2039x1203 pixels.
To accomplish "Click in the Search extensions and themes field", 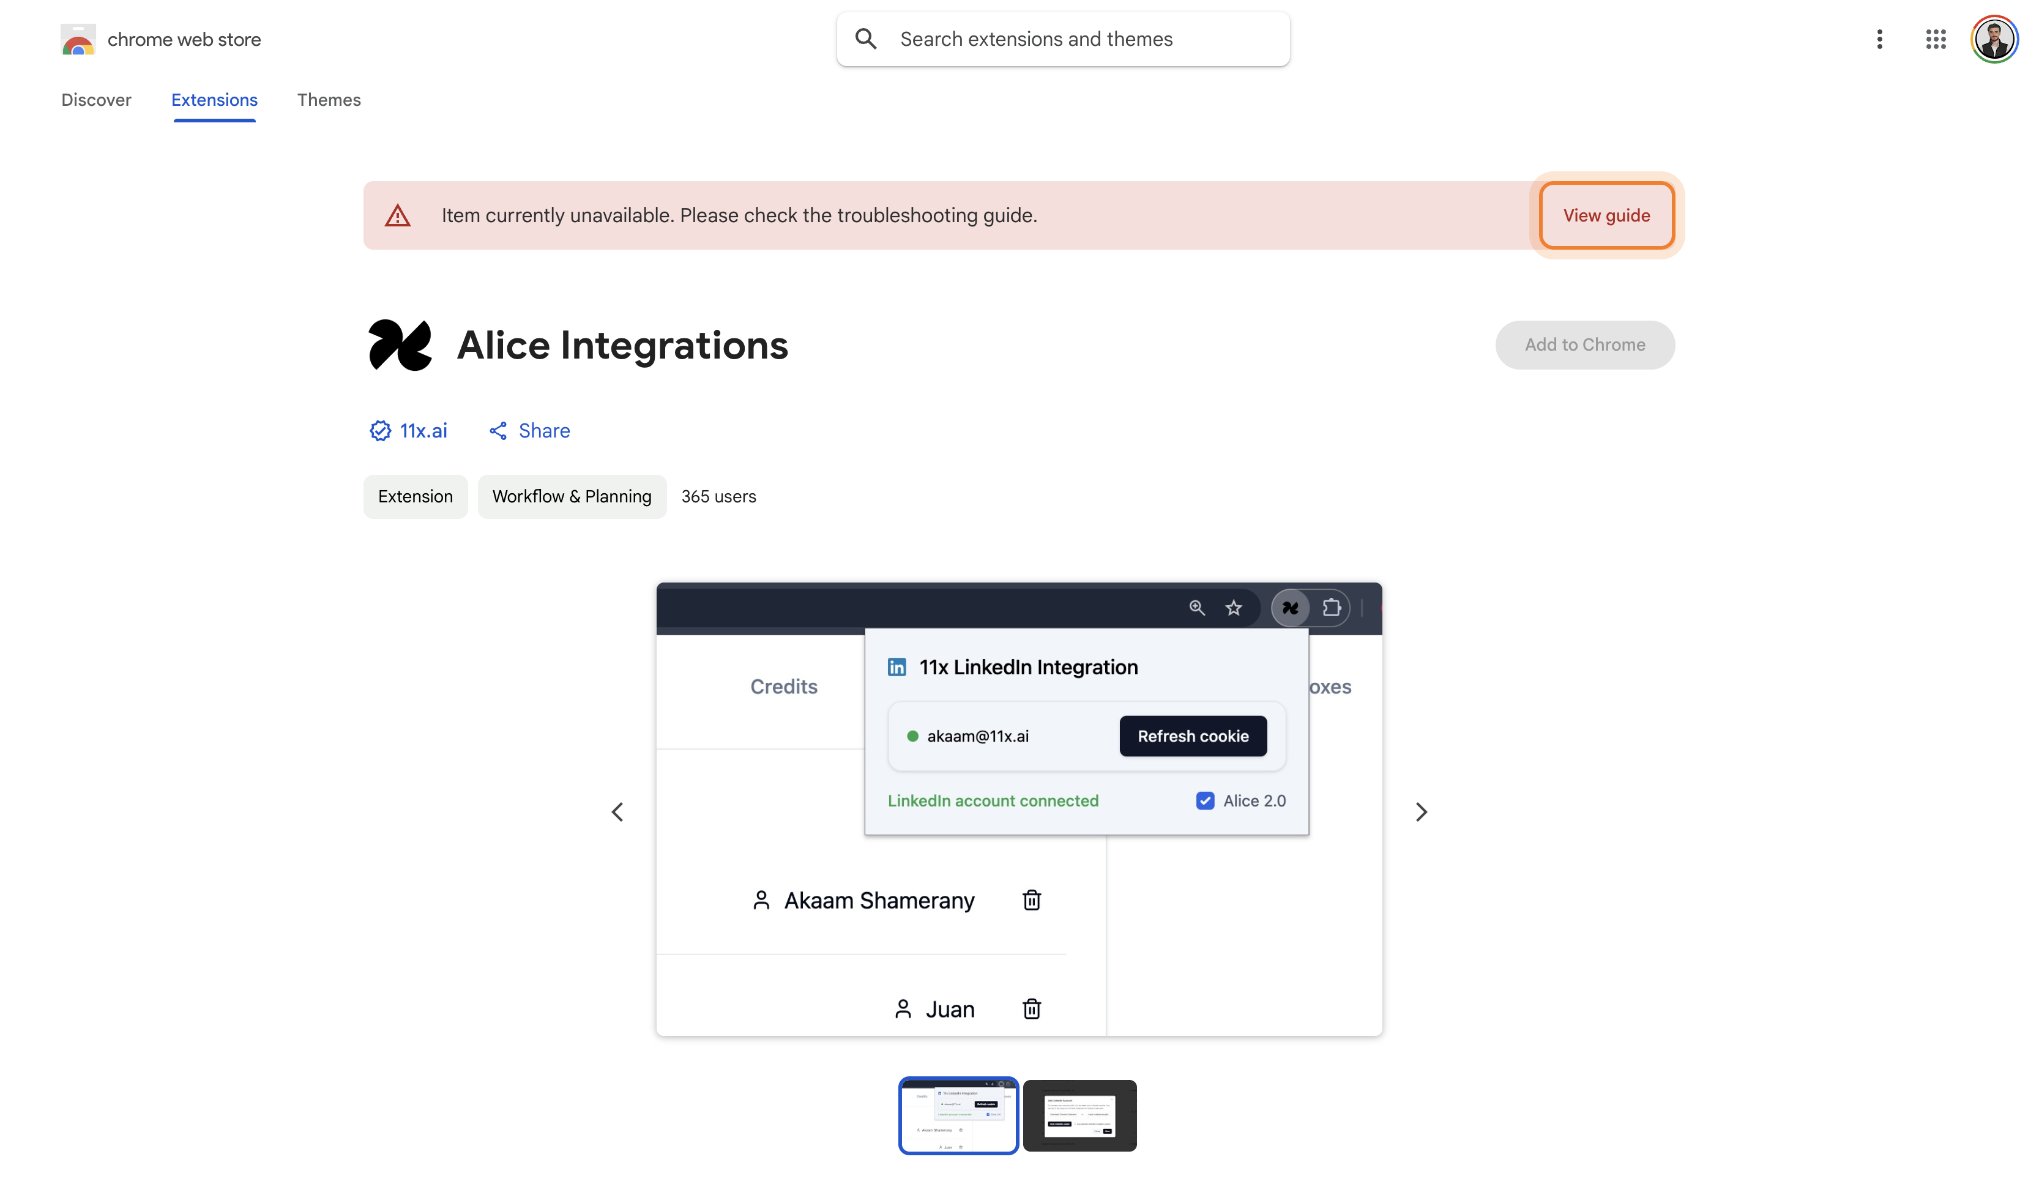I will pos(1063,39).
